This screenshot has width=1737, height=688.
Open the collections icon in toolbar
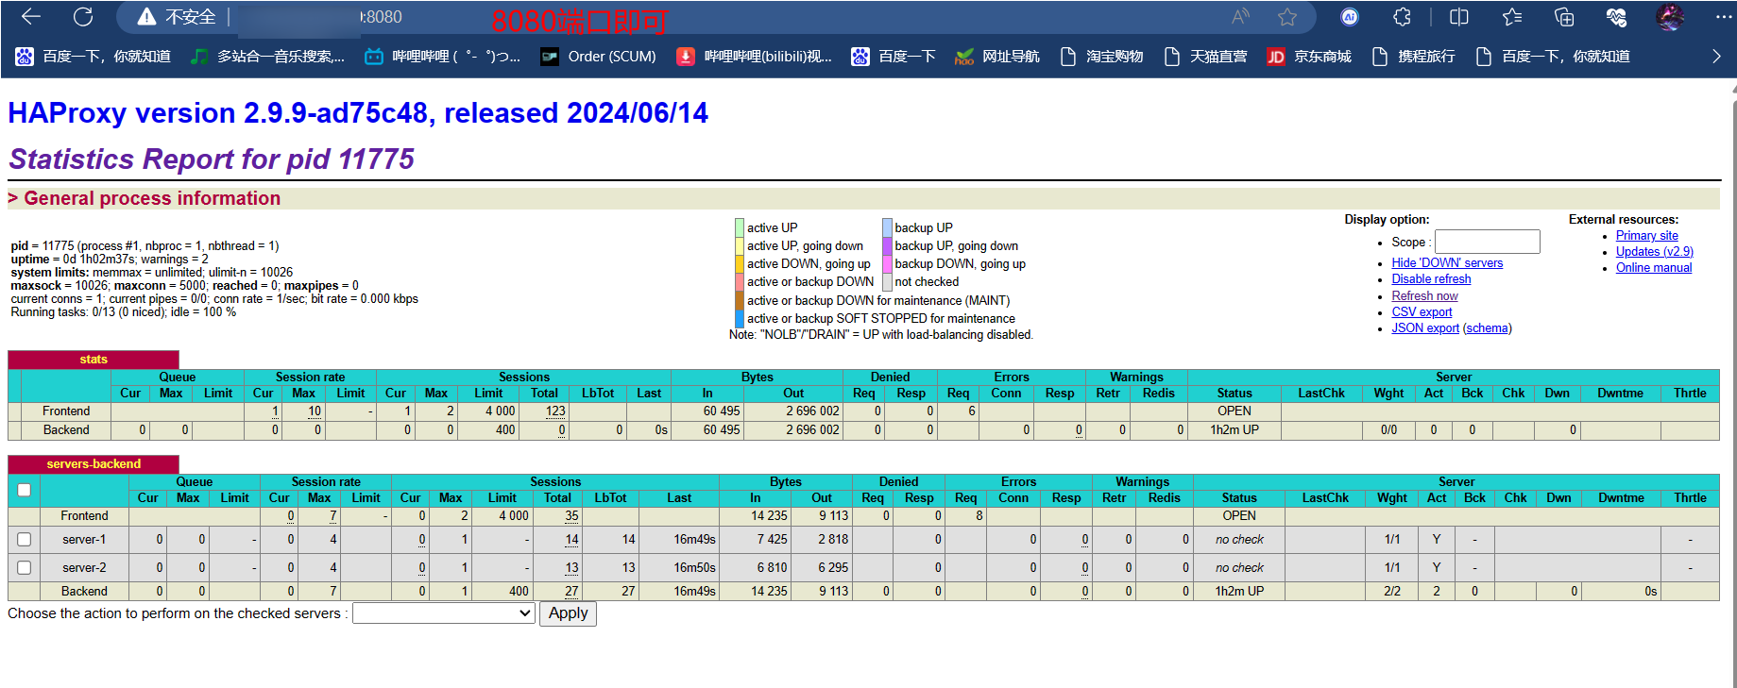(x=1564, y=17)
